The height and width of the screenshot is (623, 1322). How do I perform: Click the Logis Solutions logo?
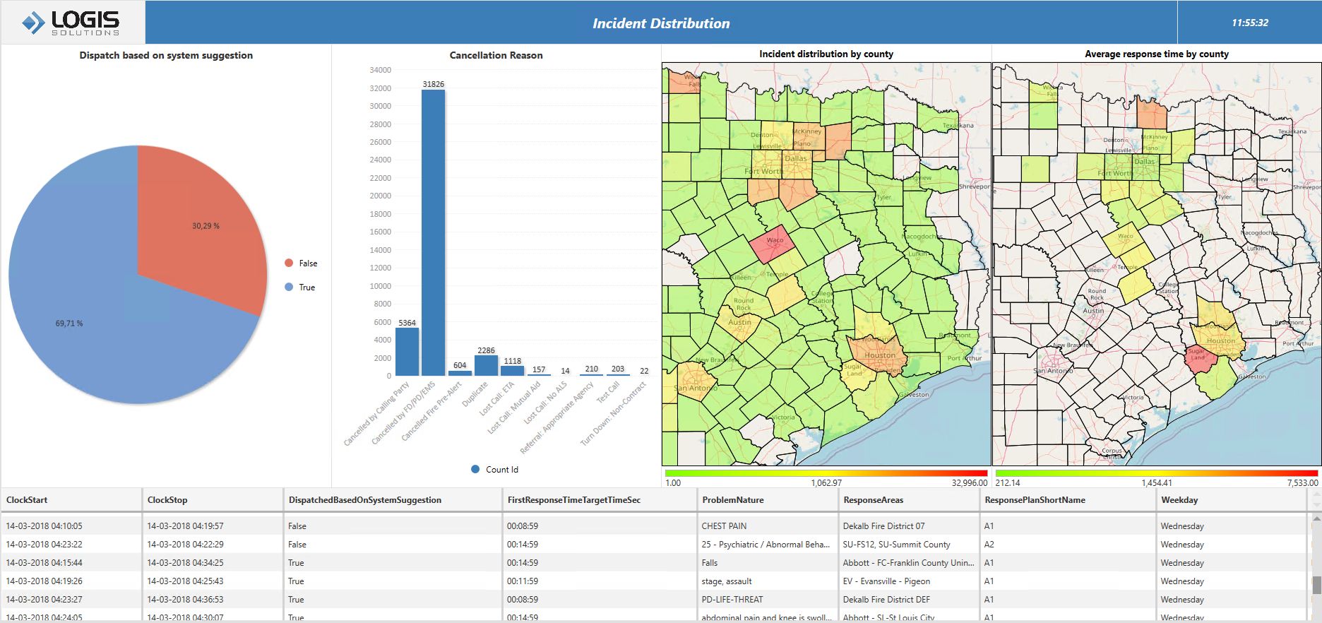click(x=72, y=23)
